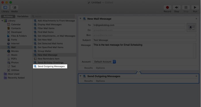The image size is (201, 107).
Task: Select Send Outgoing Messages in actions list
Action: pyautogui.click(x=50, y=66)
